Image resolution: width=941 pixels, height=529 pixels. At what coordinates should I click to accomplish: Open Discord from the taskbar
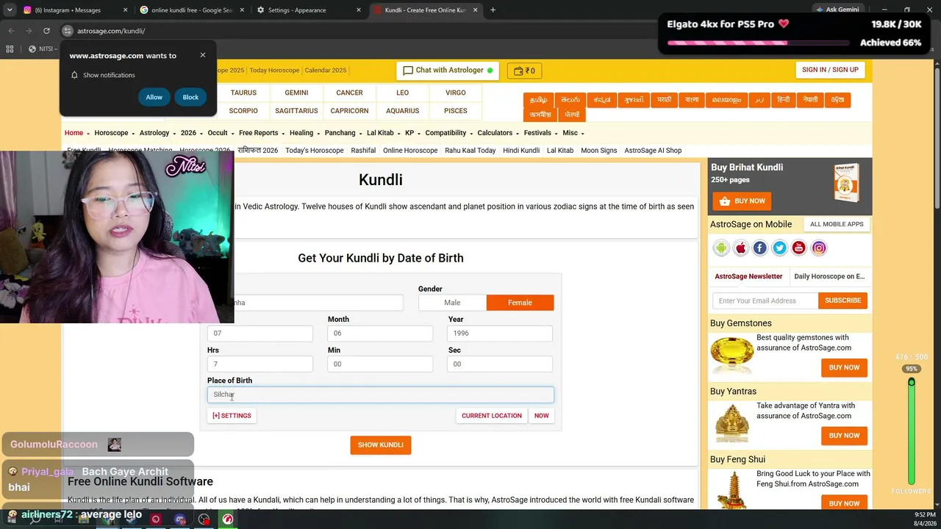pyautogui.click(x=180, y=519)
